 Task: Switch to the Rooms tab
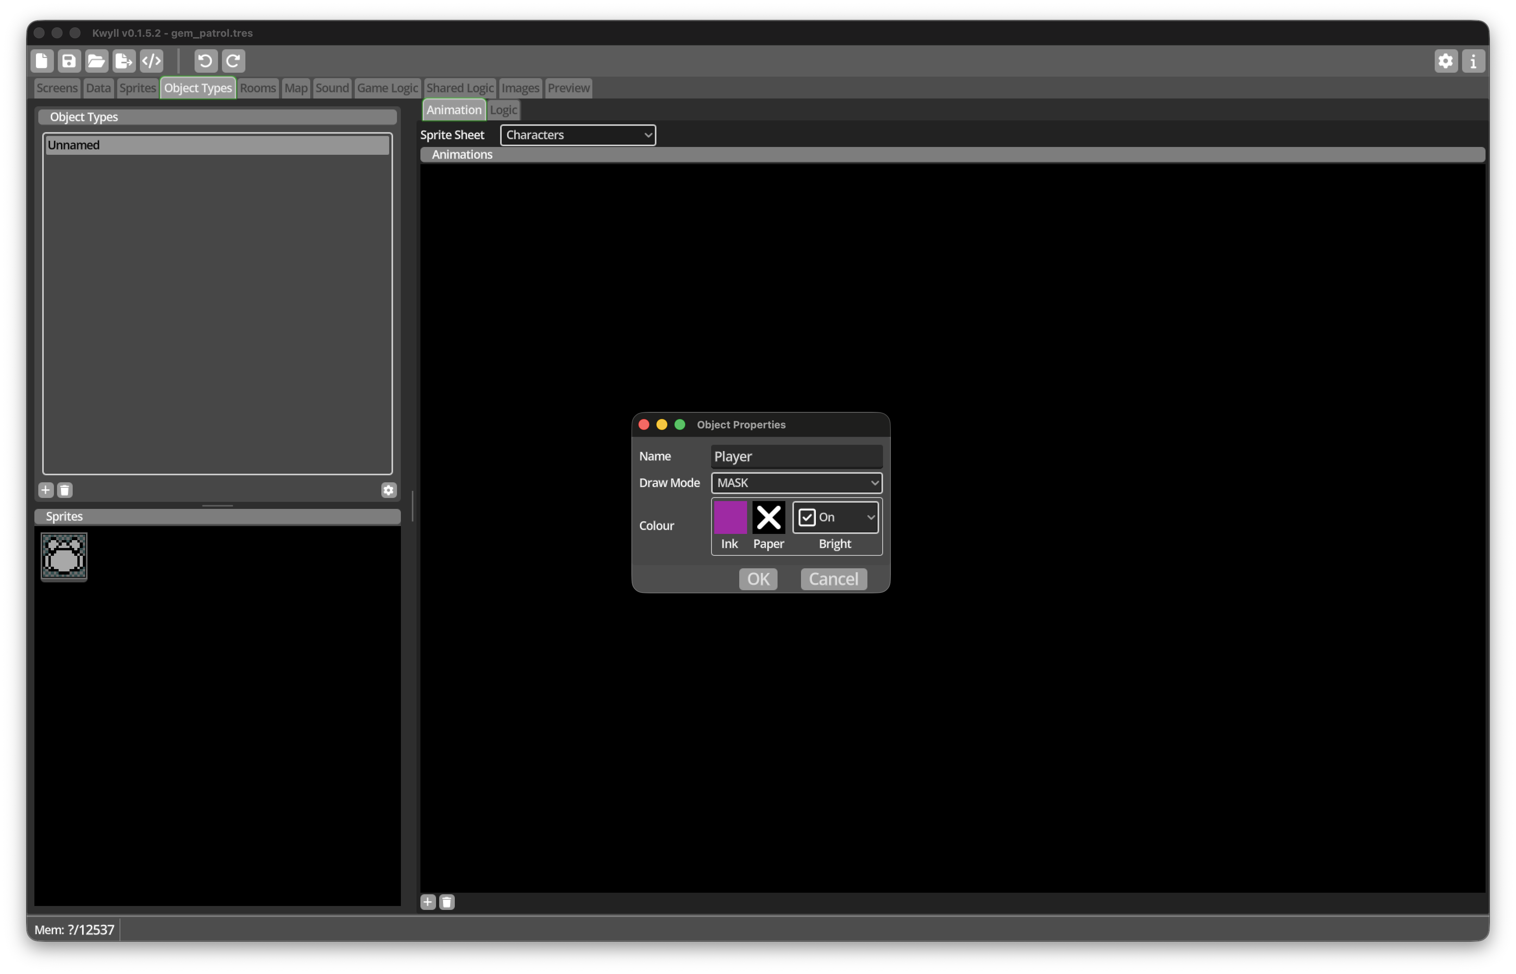click(x=258, y=88)
